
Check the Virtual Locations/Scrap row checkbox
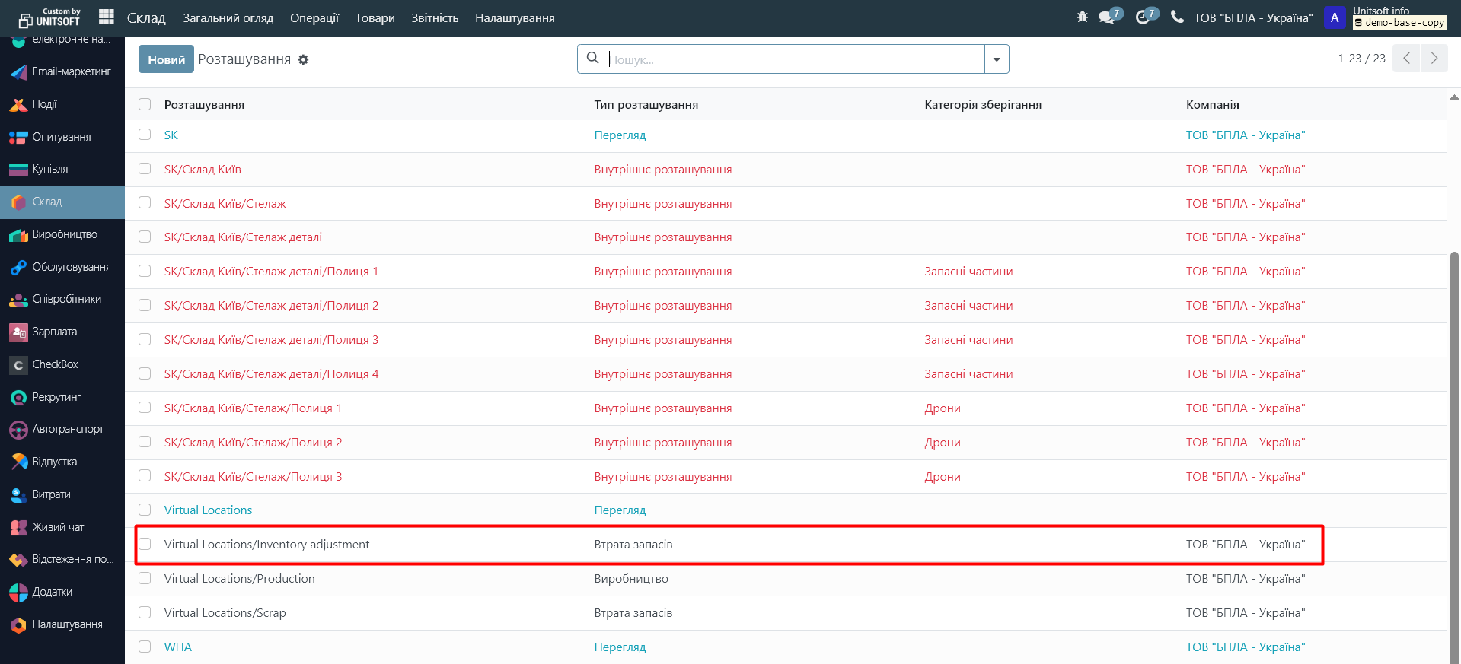point(145,612)
